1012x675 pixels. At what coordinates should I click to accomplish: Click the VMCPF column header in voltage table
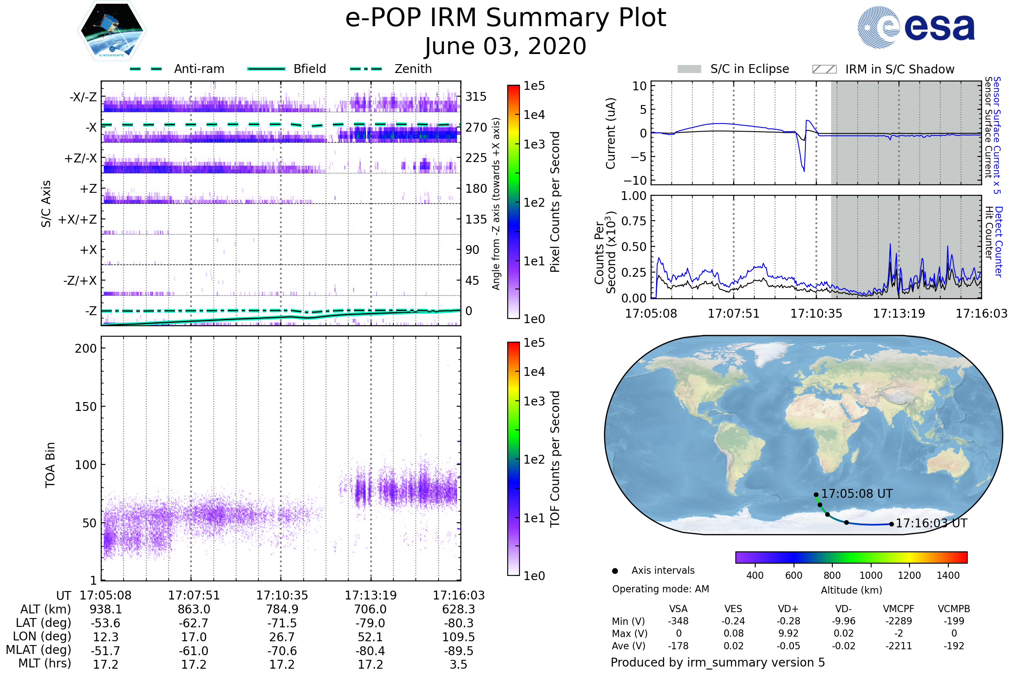pyautogui.click(x=899, y=609)
